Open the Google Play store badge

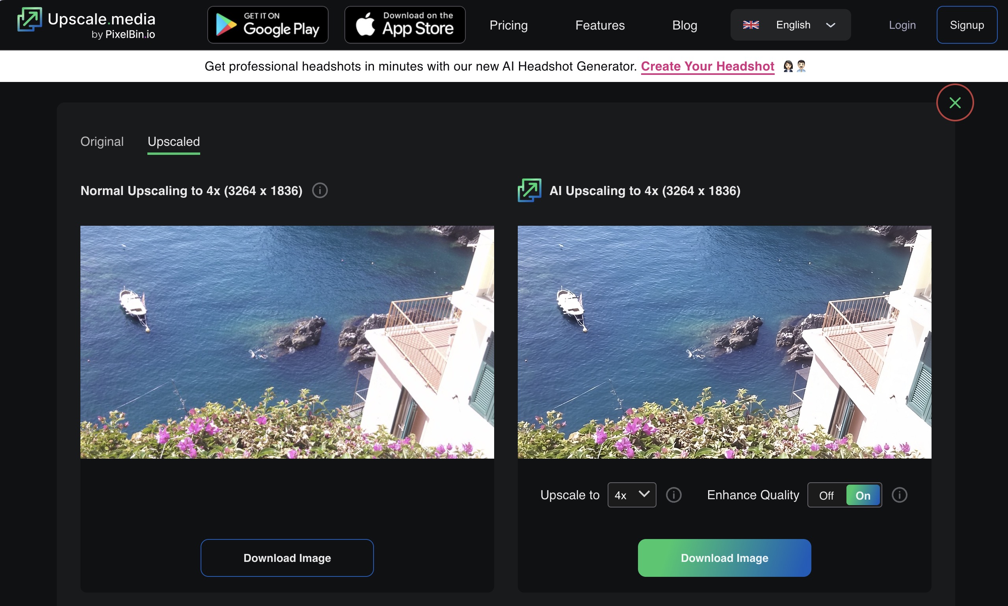[268, 25]
